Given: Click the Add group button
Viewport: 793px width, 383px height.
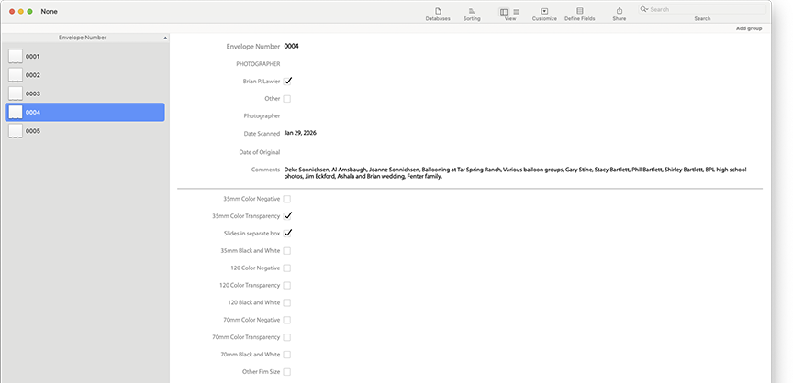Looking at the screenshot, I should point(749,28).
